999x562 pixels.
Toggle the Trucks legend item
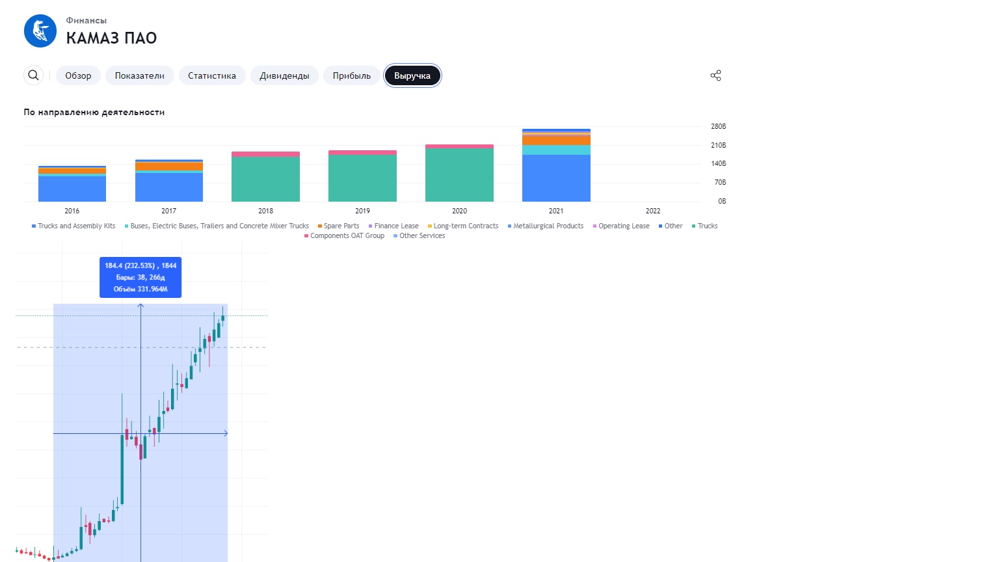pos(704,226)
